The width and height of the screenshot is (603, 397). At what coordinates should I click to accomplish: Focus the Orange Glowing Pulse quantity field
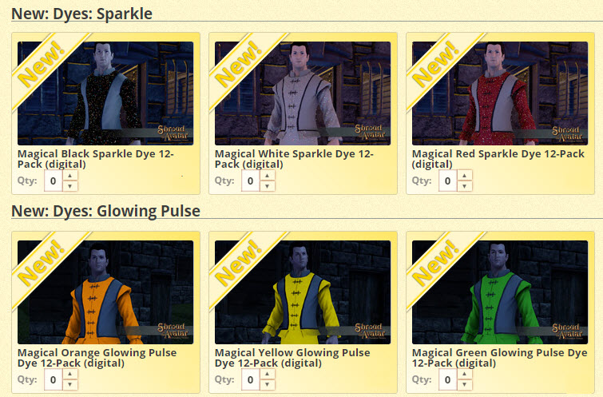[53, 379]
